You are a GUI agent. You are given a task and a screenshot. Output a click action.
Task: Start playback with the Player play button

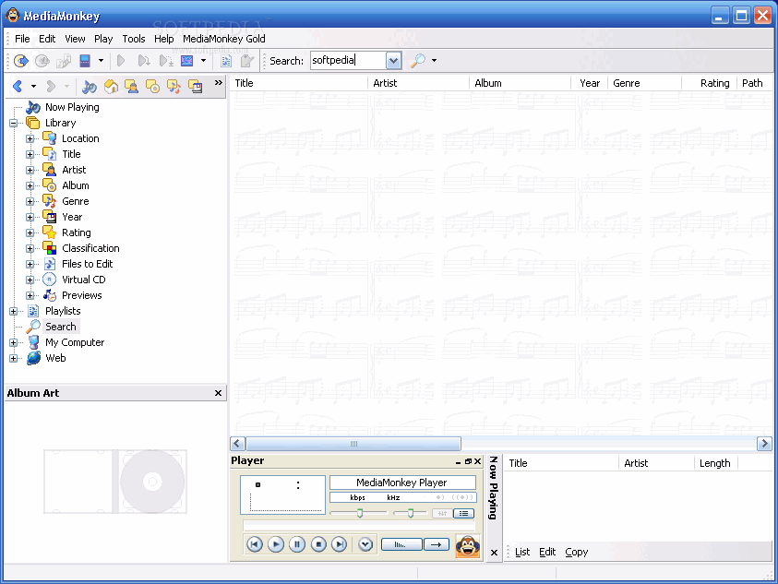pos(276,544)
